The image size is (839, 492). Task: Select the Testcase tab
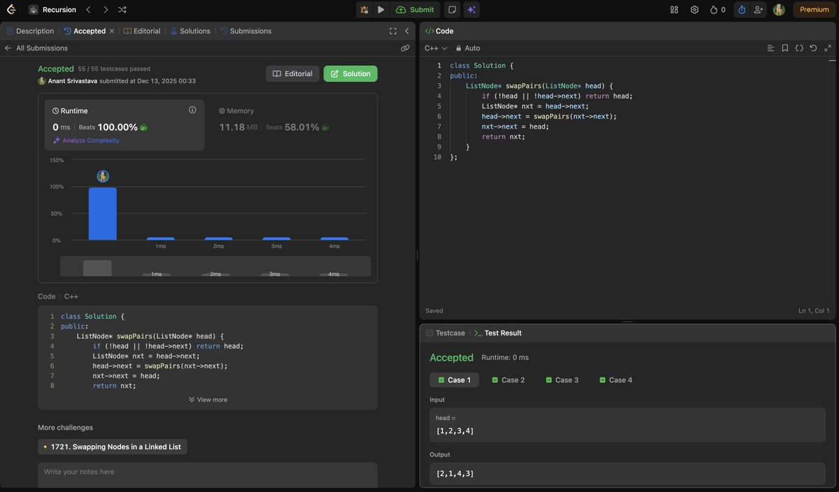pos(445,333)
